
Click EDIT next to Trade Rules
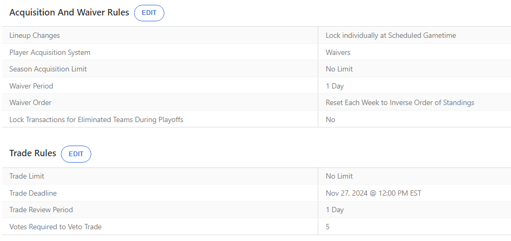pos(76,154)
